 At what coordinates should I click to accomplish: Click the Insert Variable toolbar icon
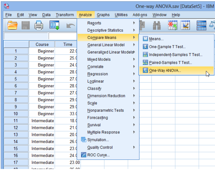[x=185, y=25]
